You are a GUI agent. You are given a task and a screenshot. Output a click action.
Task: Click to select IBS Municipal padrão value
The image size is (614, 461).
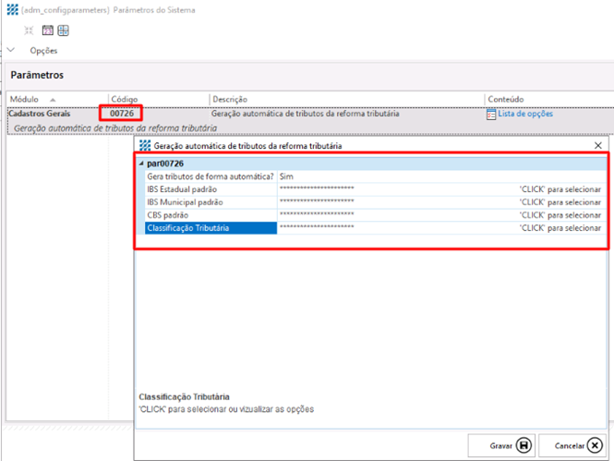pyautogui.click(x=560, y=201)
